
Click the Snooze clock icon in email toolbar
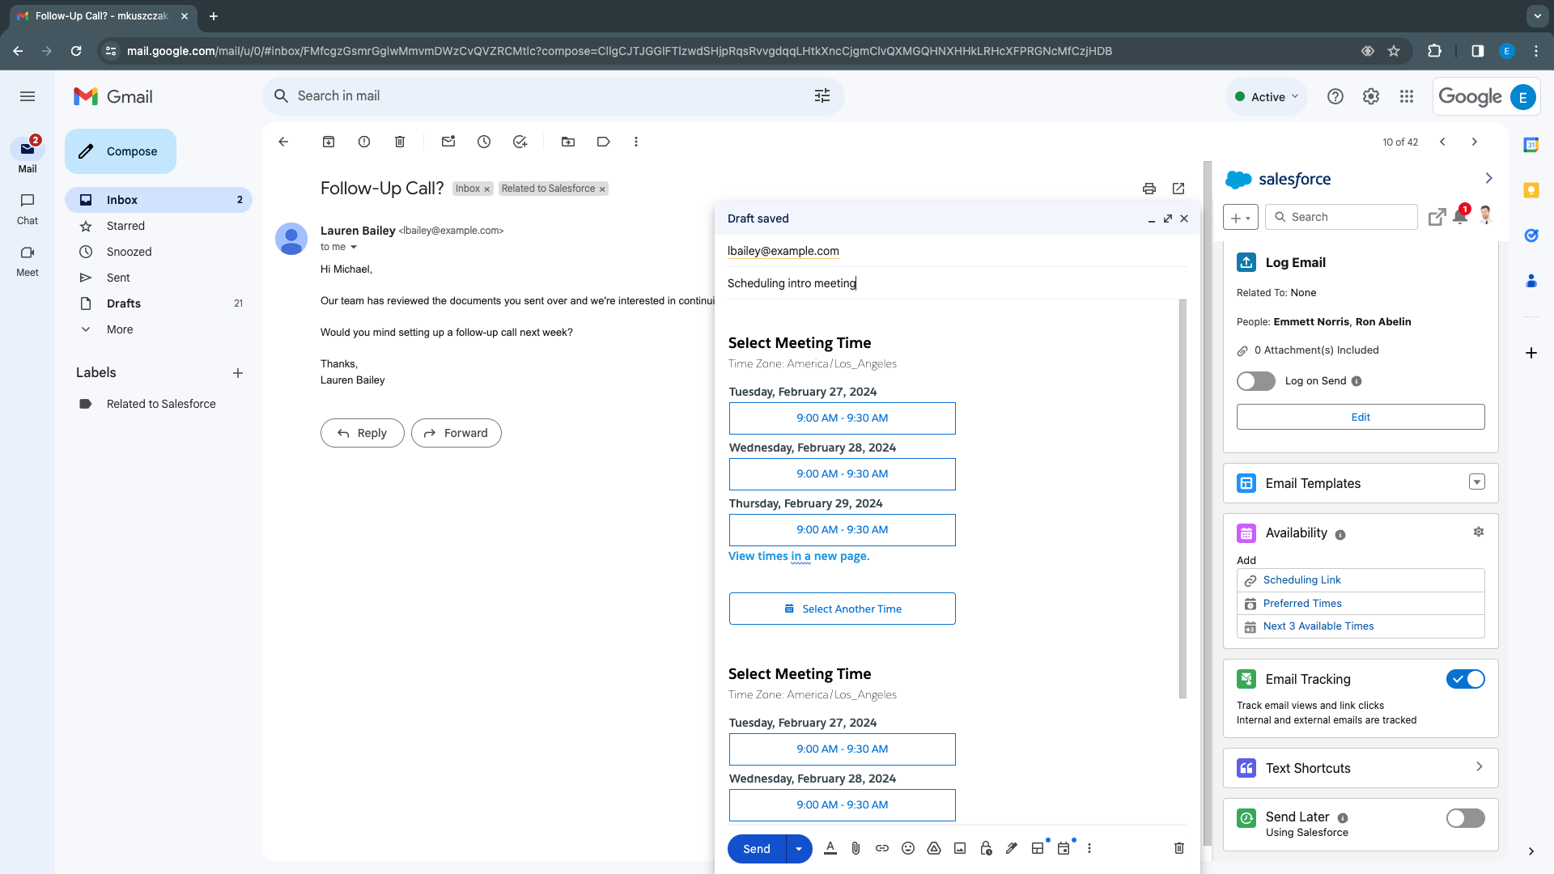(484, 142)
